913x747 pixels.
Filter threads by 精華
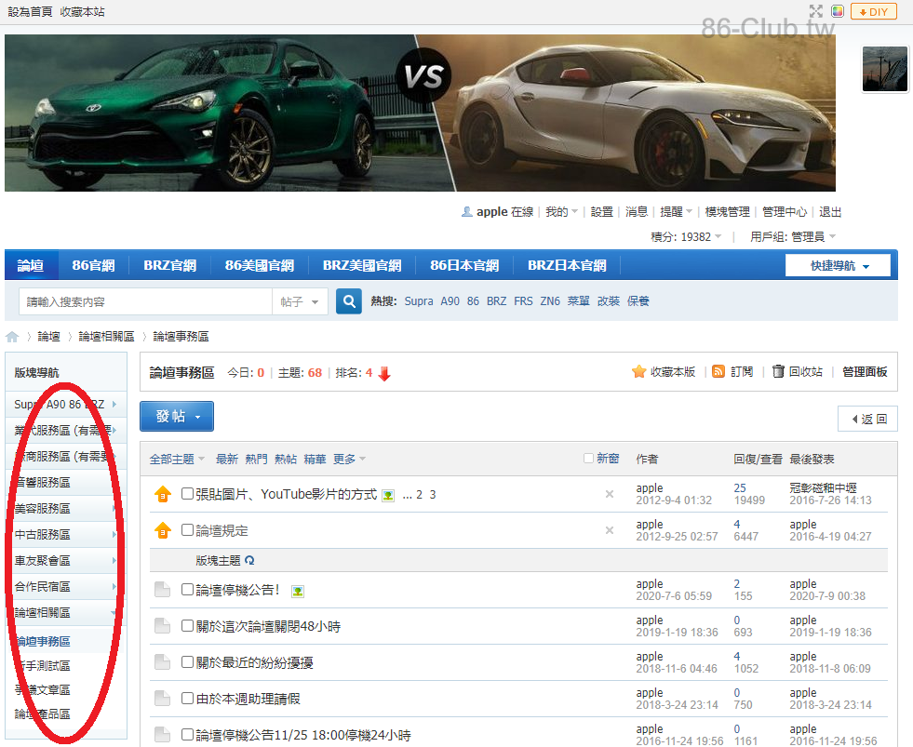(x=315, y=459)
